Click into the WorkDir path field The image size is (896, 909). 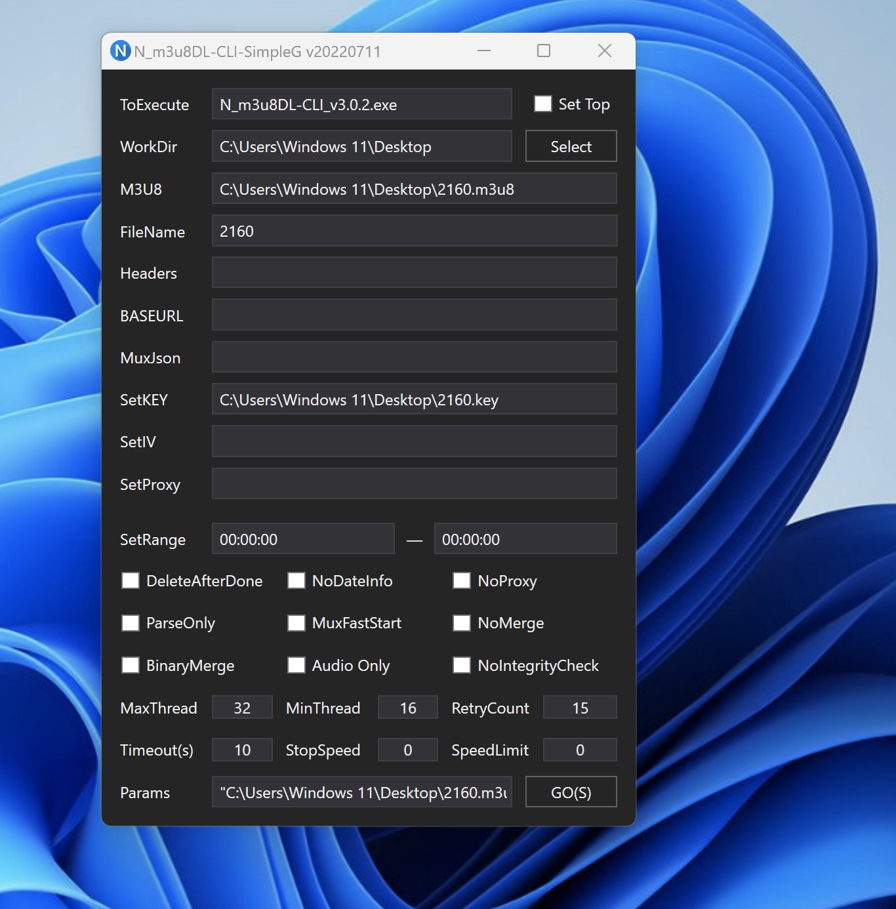tap(362, 146)
